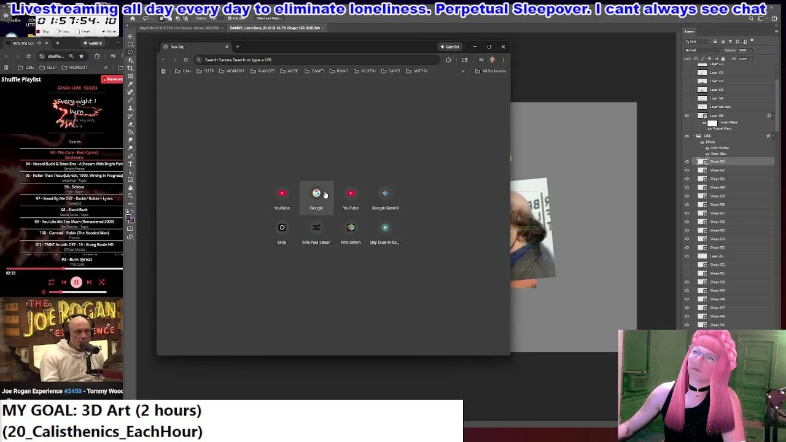The height and width of the screenshot is (442, 786).
Task: Open the GAMES bookmarks folder
Action: [314, 71]
